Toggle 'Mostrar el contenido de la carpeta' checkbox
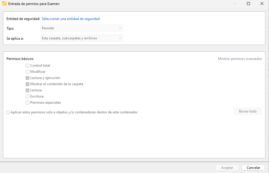The height and width of the screenshot is (173, 269). pyautogui.click(x=28, y=84)
